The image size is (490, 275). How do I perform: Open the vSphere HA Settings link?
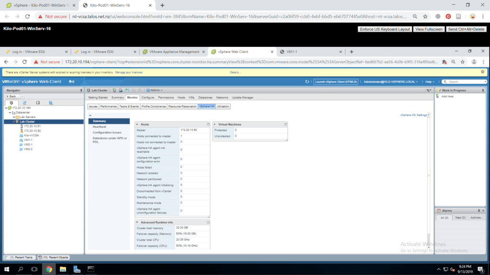click(x=413, y=115)
